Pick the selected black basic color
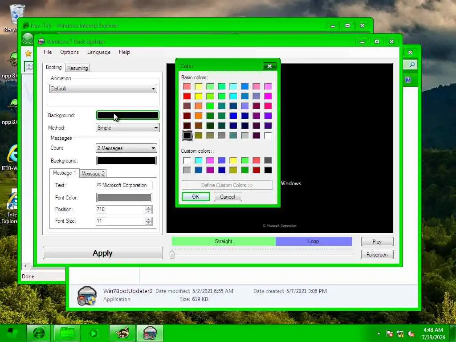 [x=187, y=135]
